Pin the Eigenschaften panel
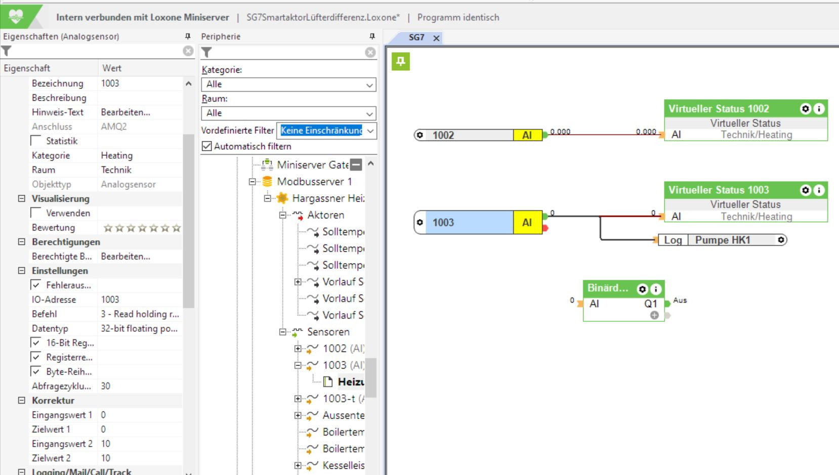Screen dimensions: 839x475 click(x=188, y=36)
